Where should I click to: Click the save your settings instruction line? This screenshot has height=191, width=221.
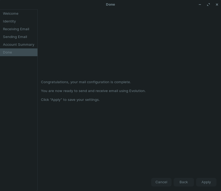pos(70,100)
